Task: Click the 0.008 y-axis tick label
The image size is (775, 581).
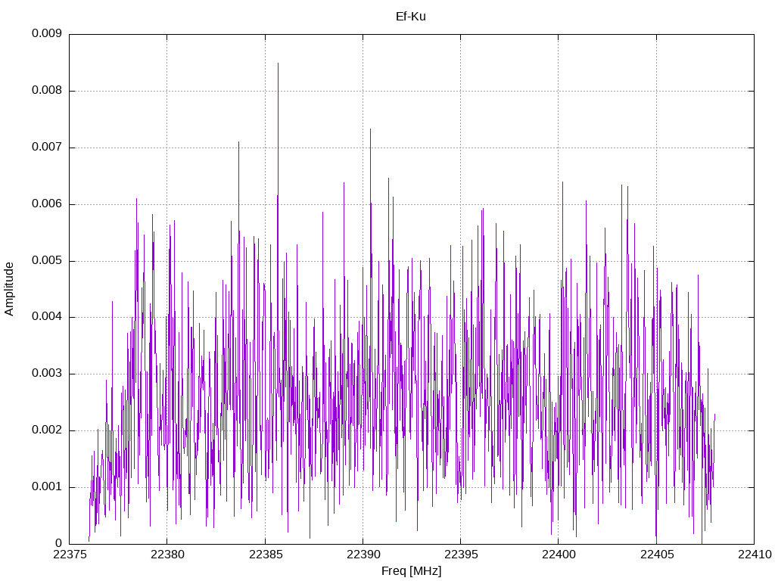Action: tap(47, 91)
